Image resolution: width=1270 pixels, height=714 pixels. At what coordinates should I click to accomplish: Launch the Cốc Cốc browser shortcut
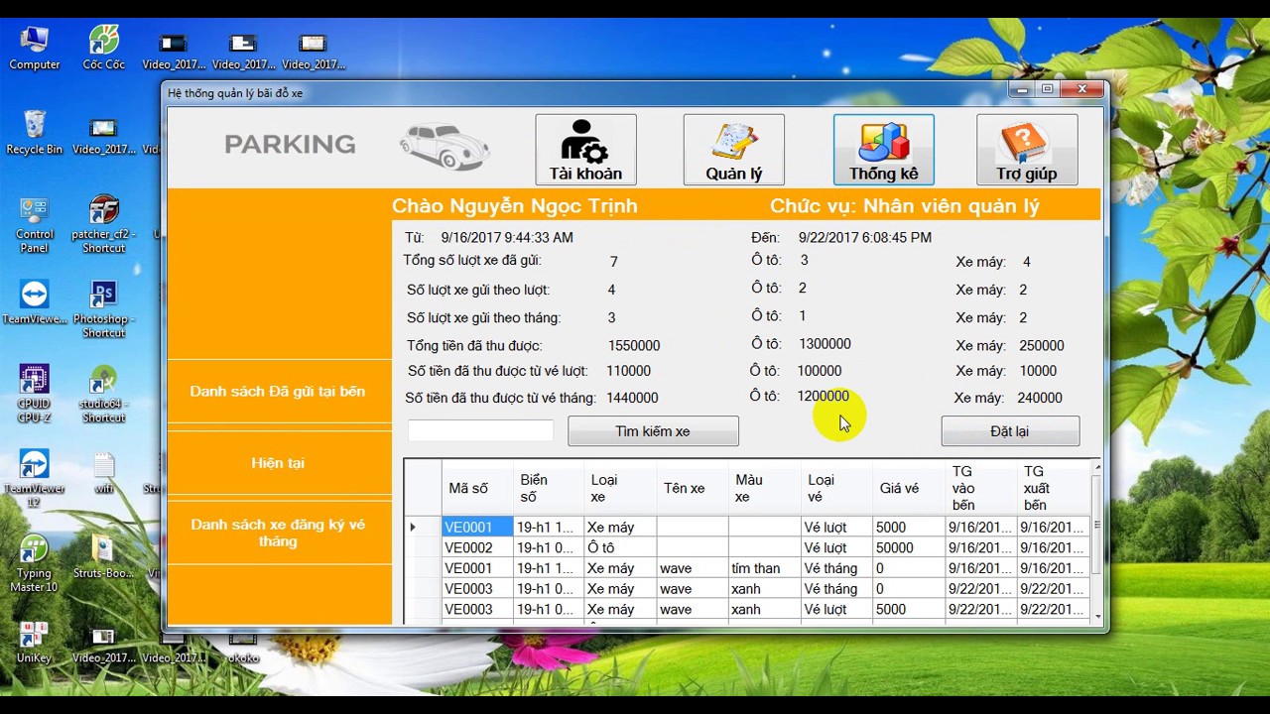click(x=103, y=48)
